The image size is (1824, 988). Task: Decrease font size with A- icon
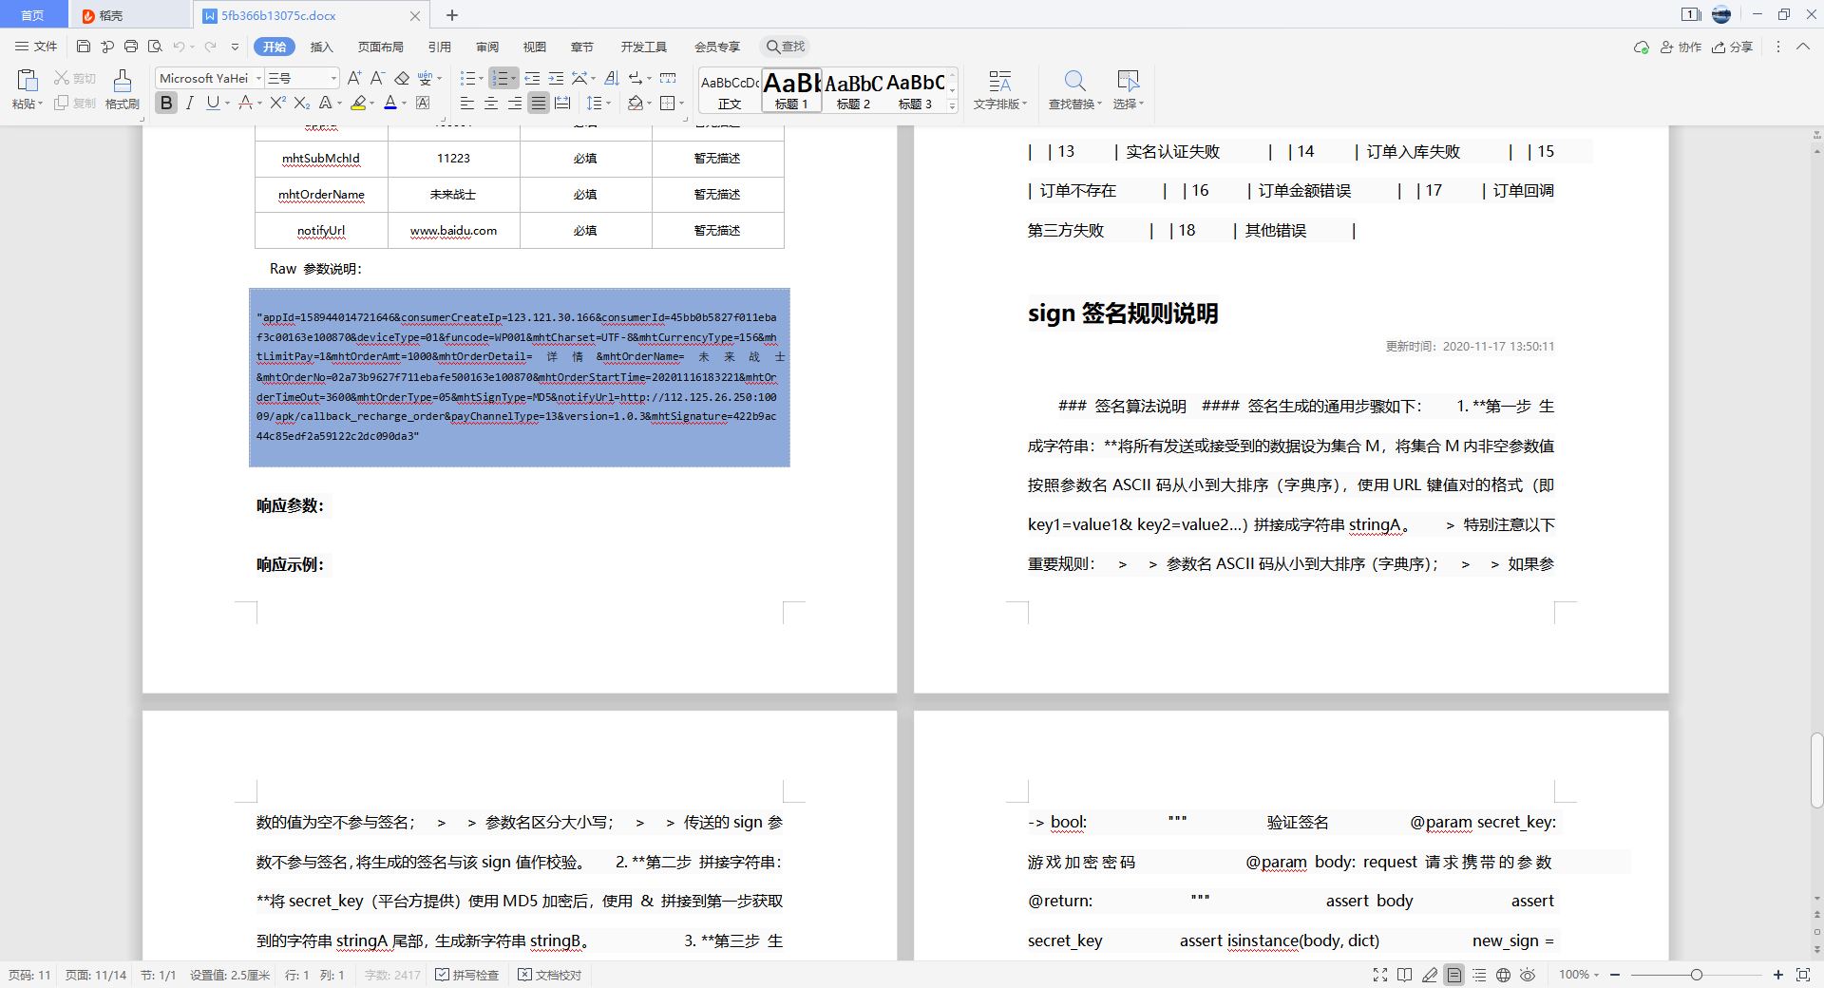click(377, 78)
